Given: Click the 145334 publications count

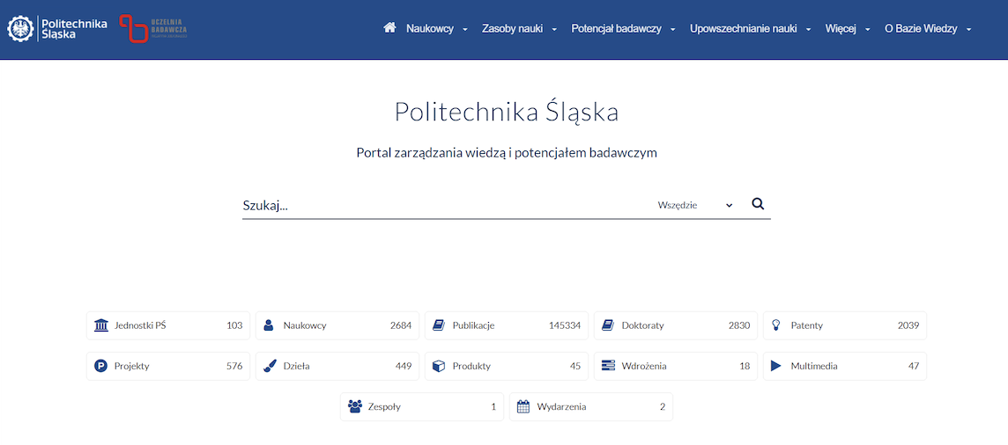Looking at the screenshot, I should tap(565, 325).
